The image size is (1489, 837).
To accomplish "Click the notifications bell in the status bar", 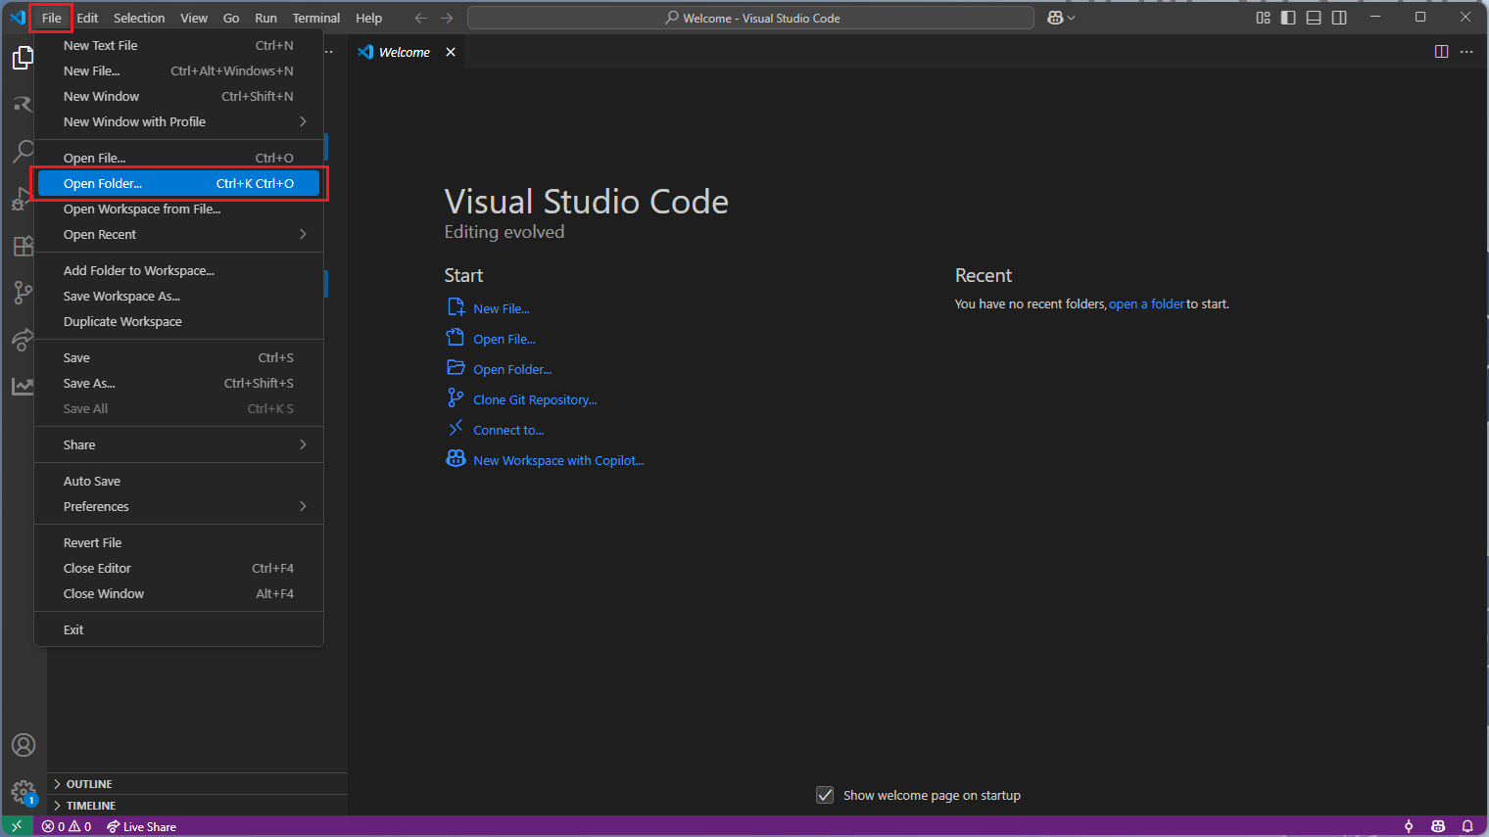I will click(x=1467, y=826).
